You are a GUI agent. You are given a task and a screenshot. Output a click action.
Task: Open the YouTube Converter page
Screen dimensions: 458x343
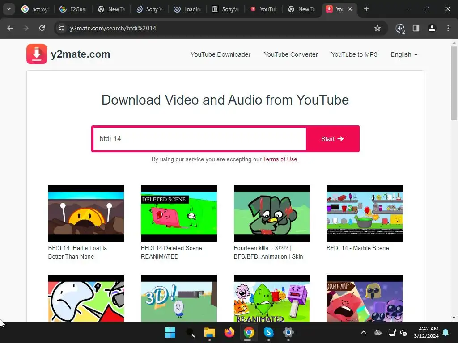[x=291, y=54]
